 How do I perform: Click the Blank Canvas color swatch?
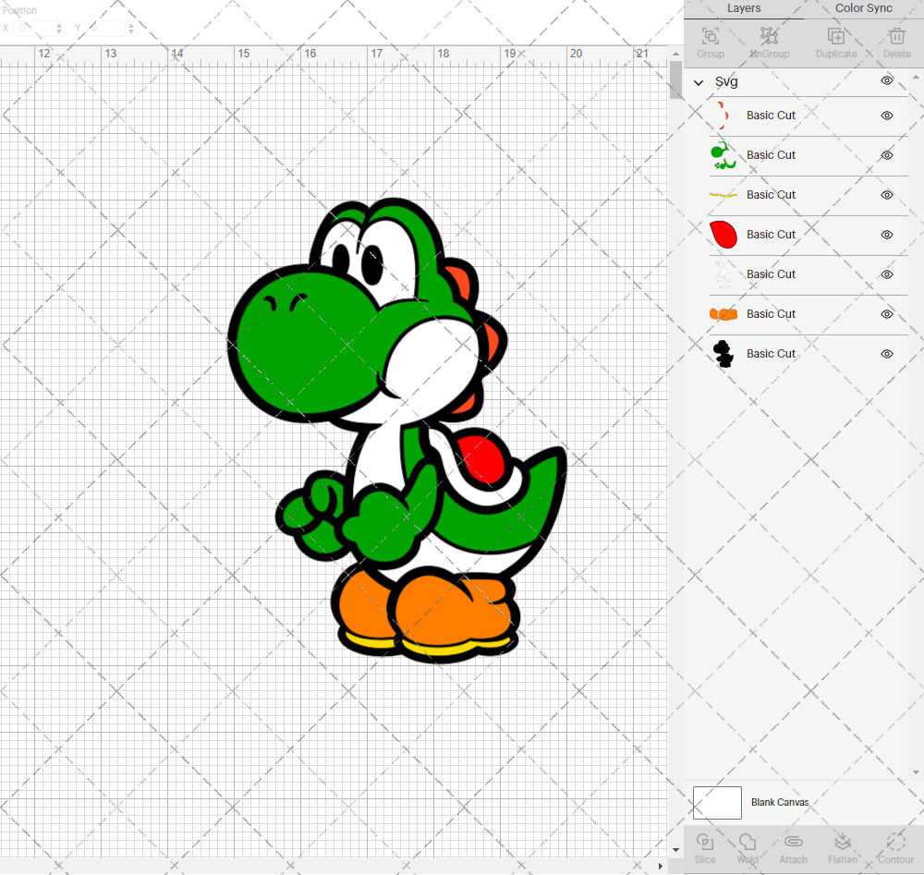click(x=717, y=803)
